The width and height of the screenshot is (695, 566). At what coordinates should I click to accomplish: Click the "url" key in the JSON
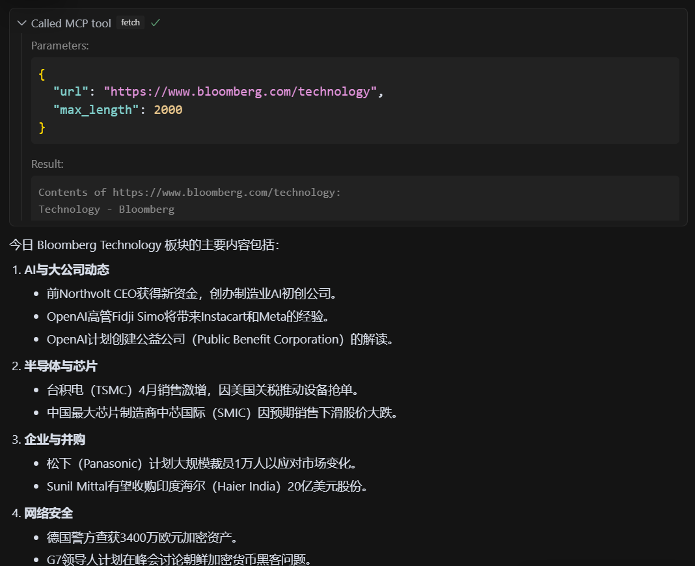[70, 92]
